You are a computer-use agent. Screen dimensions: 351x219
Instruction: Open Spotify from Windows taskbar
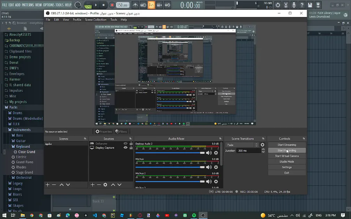[194, 215]
